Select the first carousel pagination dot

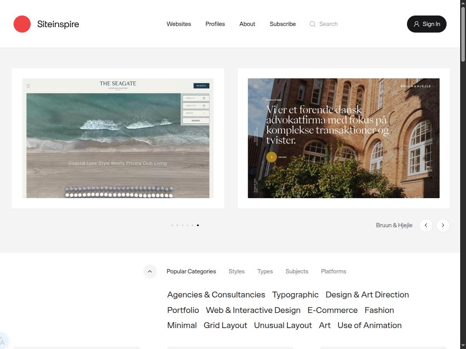click(172, 225)
